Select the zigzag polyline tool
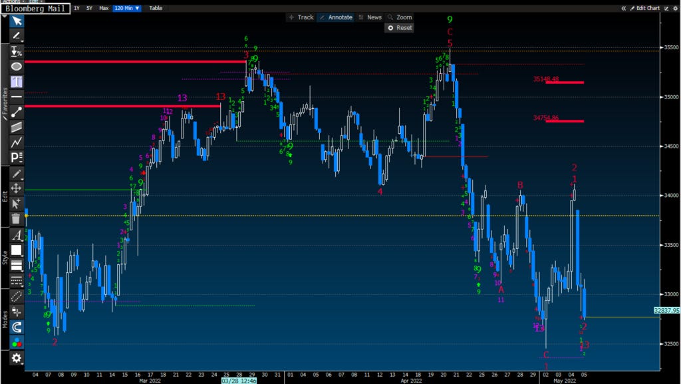The height and width of the screenshot is (384, 681). [x=17, y=142]
